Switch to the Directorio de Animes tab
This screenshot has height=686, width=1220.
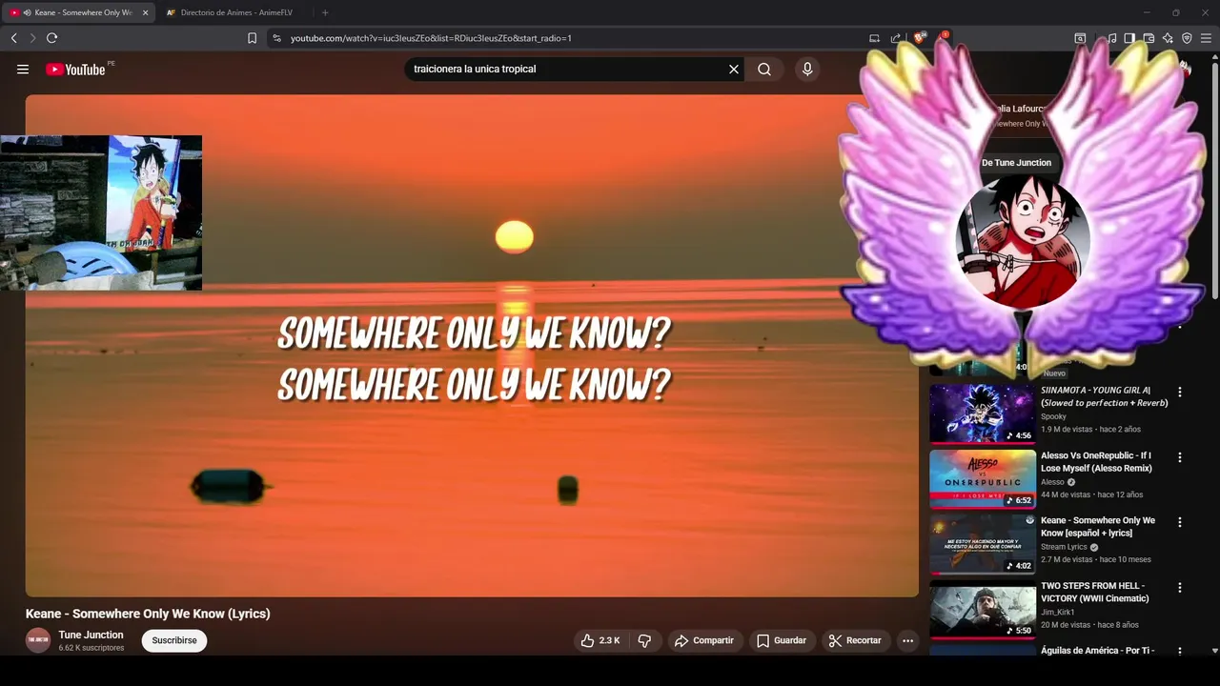tap(233, 12)
